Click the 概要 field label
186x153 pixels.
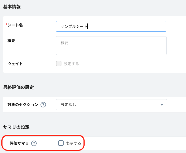(11, 41)
